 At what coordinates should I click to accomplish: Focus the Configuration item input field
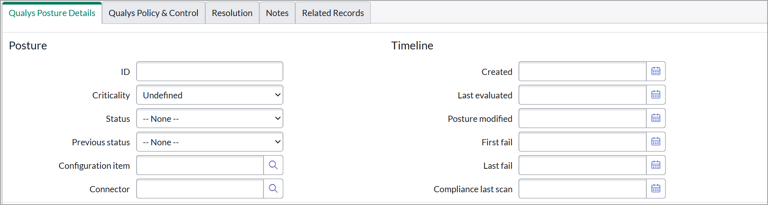200,165
